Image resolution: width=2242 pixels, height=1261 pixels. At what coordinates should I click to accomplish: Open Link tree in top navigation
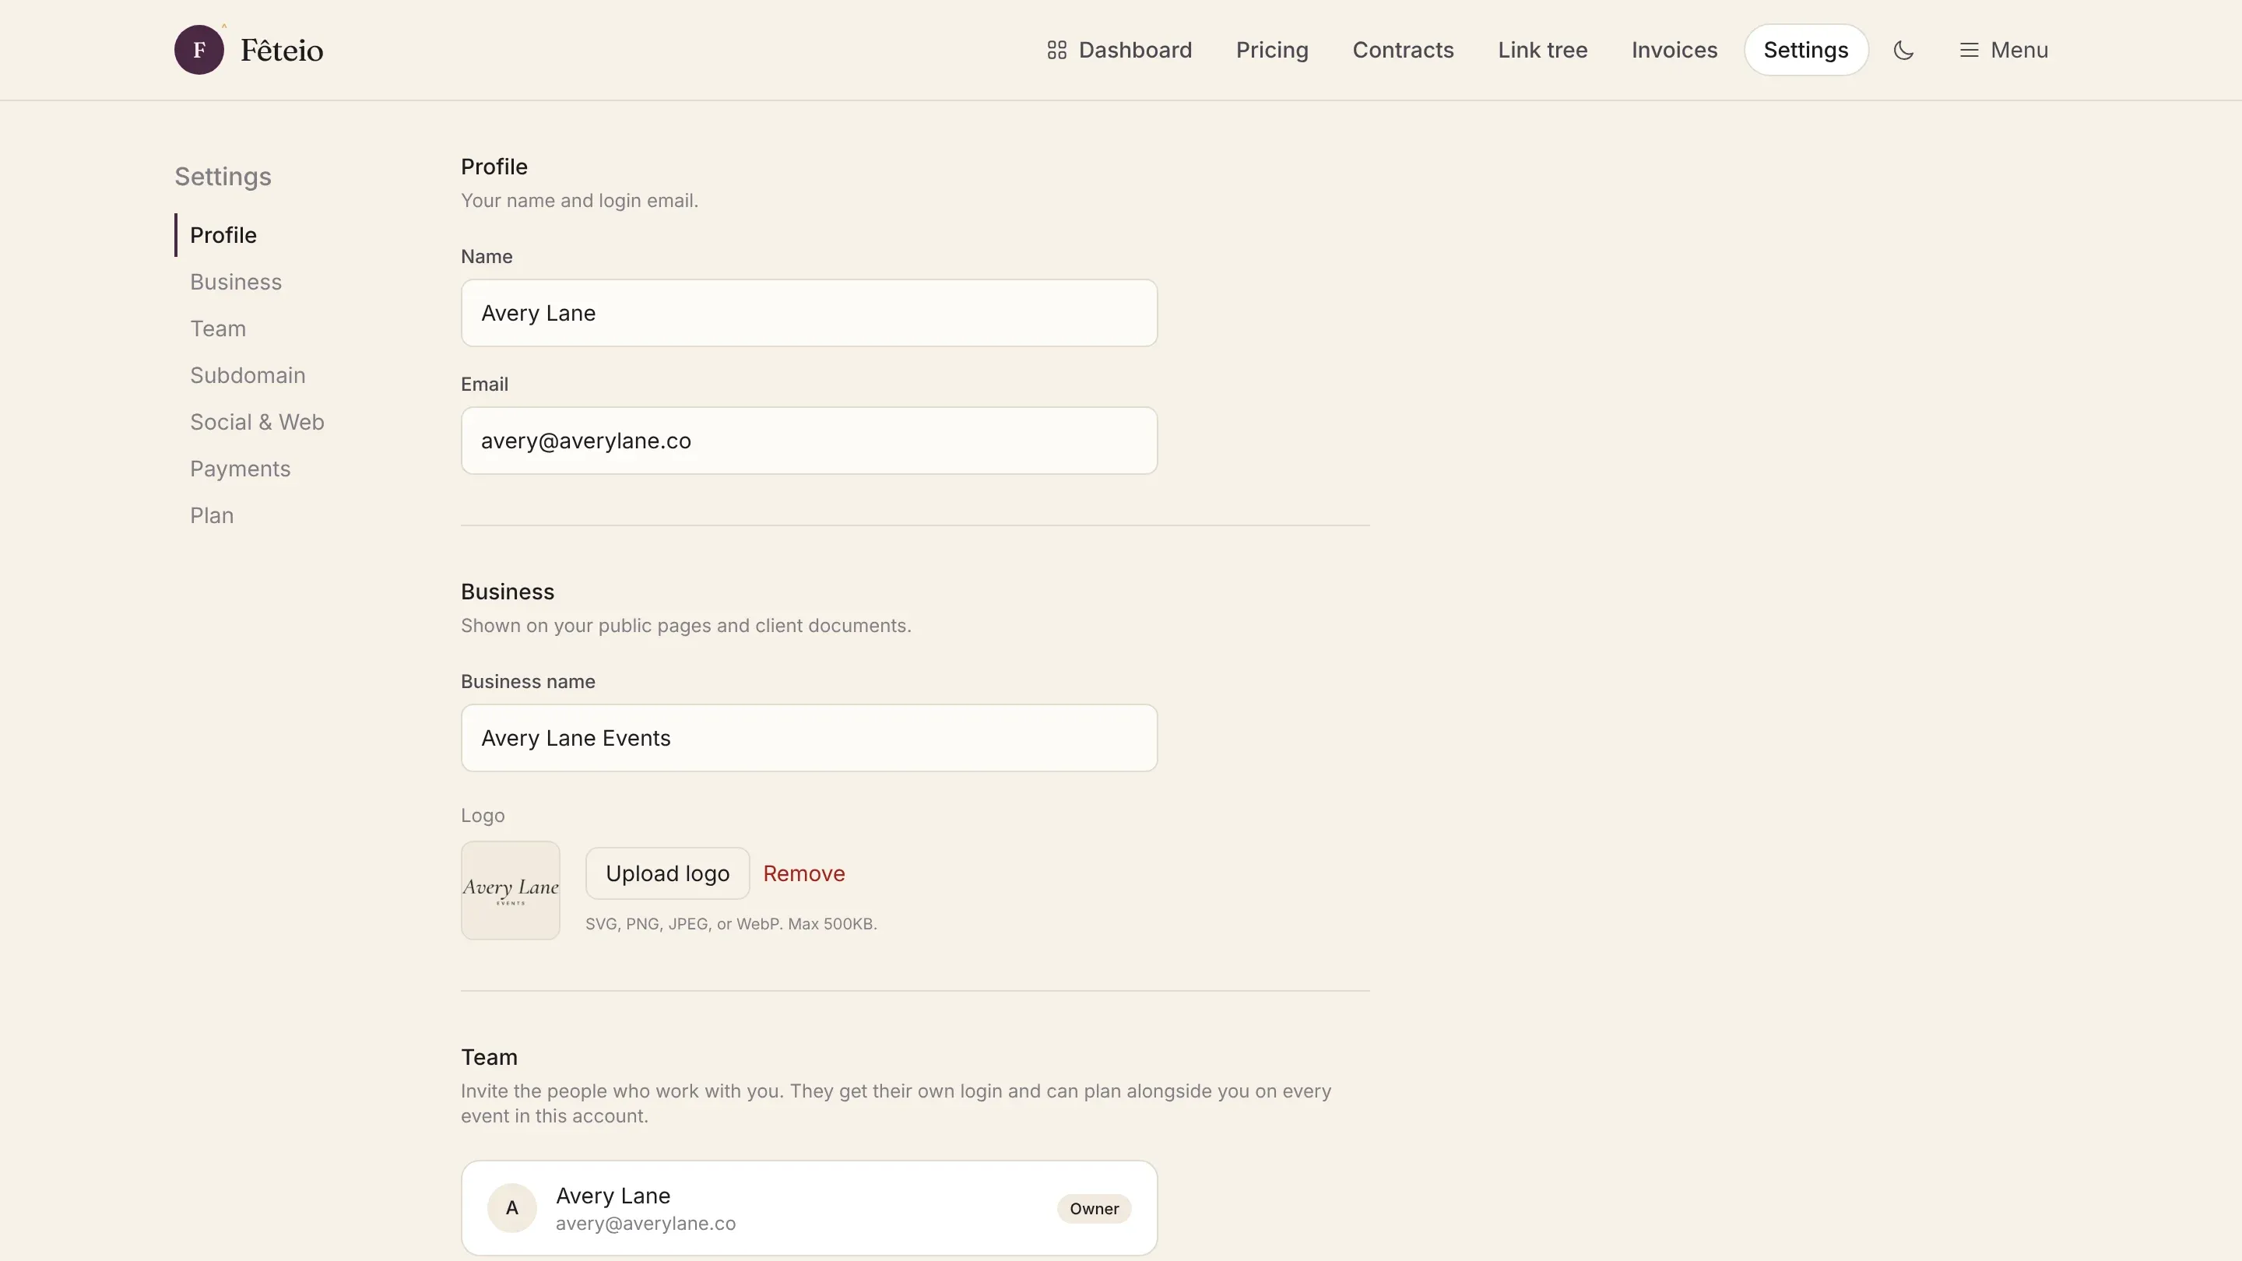tap(1542, 50)
